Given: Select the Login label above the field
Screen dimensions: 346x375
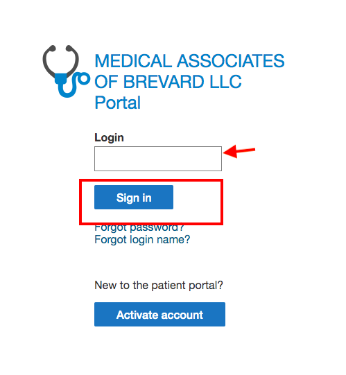Looking at the screenshot, I should click(109, 138).
